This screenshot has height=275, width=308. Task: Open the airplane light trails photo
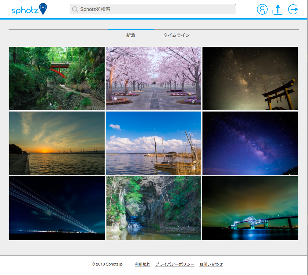[x=57, y=208]
